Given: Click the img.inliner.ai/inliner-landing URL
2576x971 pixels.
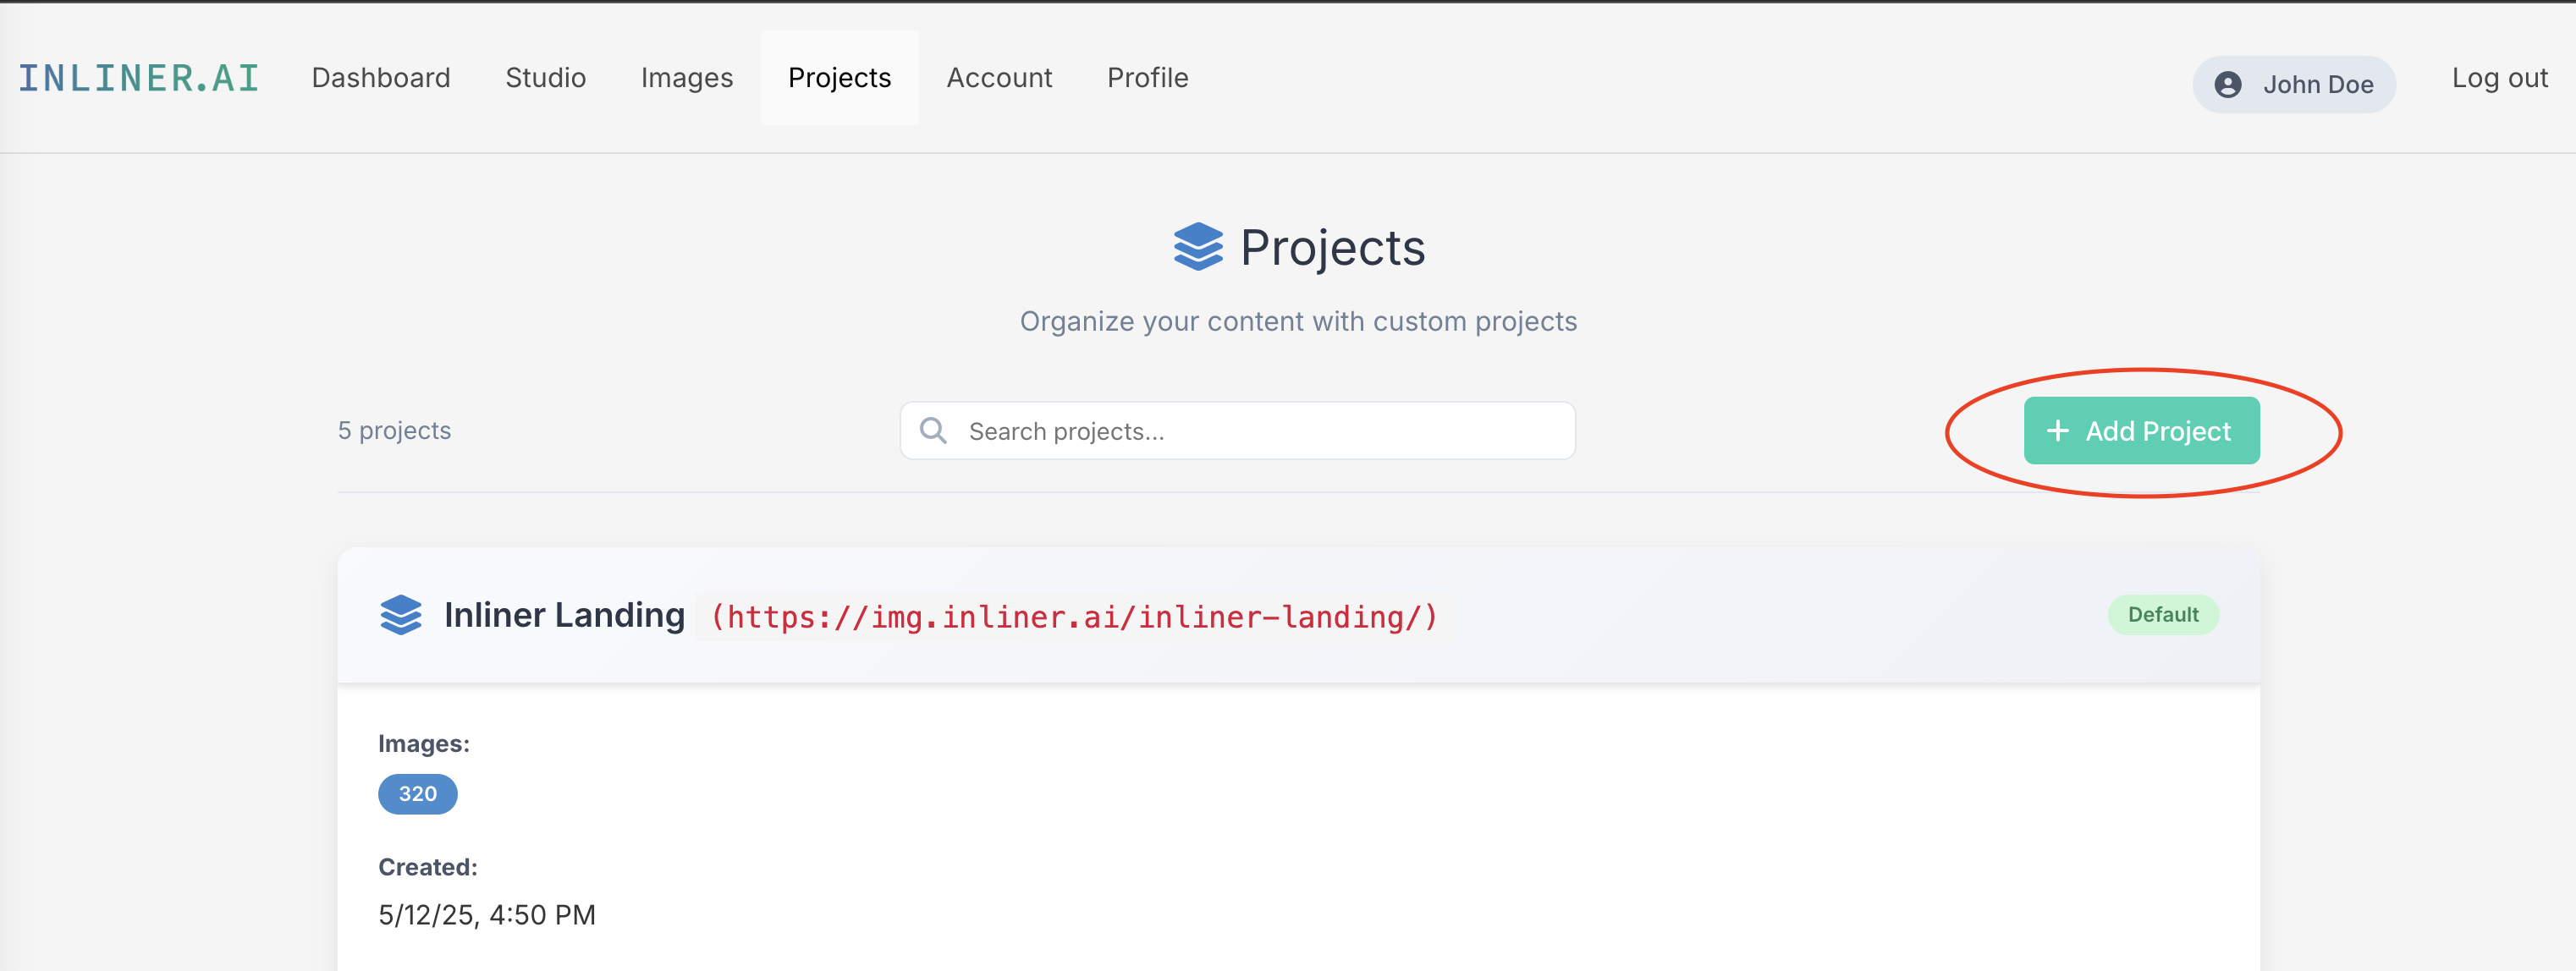Looking at the screenshot, I should click(1073, 617).
